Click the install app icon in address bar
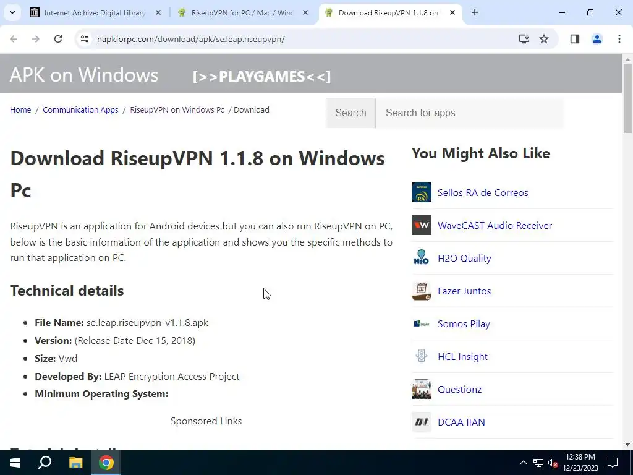 click(524, 39)
